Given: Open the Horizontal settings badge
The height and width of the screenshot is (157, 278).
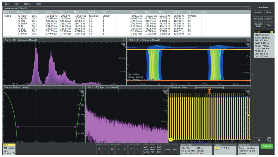Looking at the screenshot, I should click(196, 149).
